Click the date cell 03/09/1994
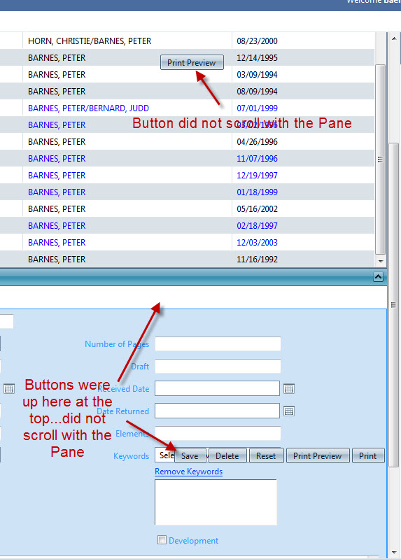401x559 pixels. (x=258, y=74)
